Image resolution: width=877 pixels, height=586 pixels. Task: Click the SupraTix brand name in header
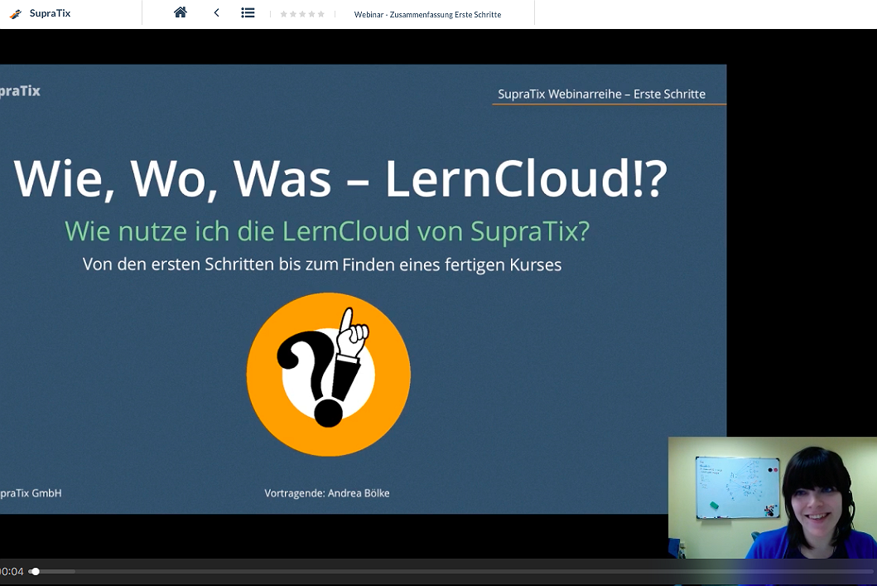pyautogui.click(x=50, y=13)
